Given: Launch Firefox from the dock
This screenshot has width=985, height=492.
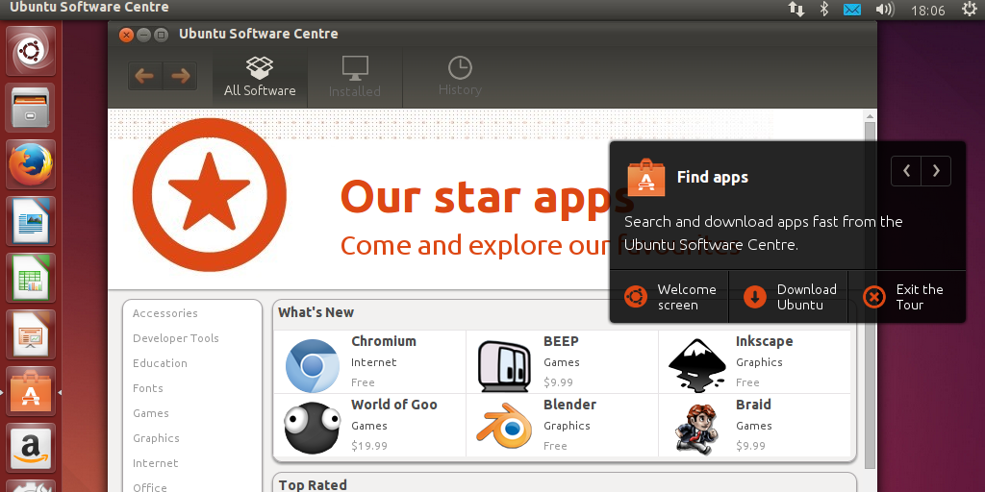Looking at the screenshot, I should pyautogui.click(x=30, y=164).
